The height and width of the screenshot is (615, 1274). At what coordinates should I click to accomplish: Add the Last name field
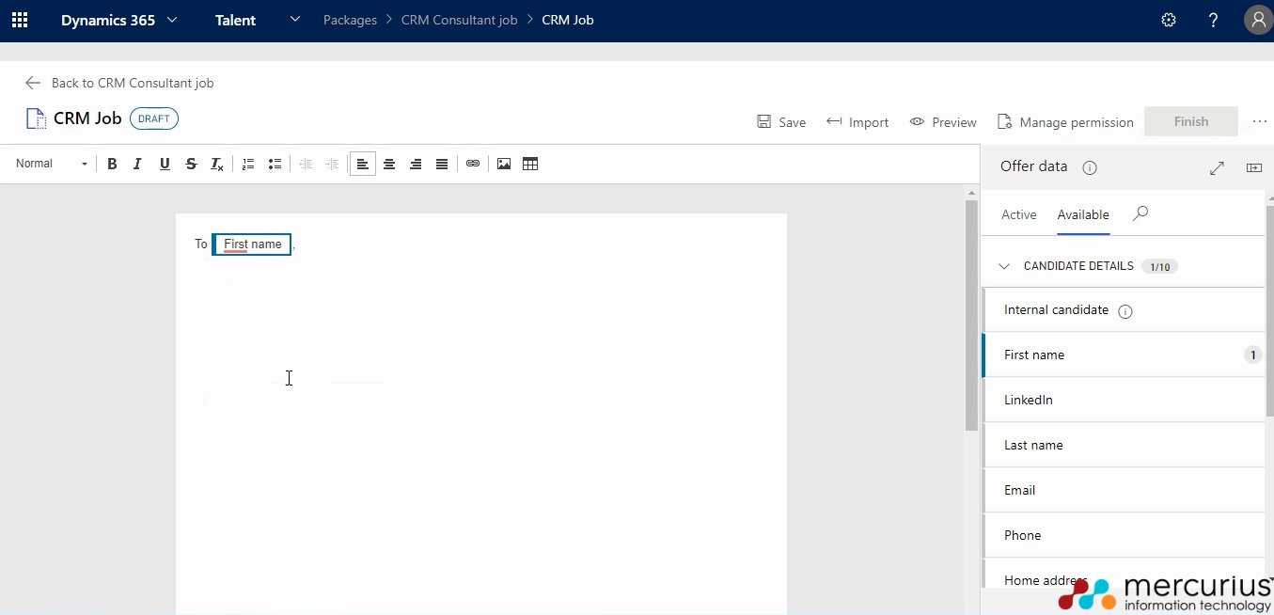[x=1123, y=445]
